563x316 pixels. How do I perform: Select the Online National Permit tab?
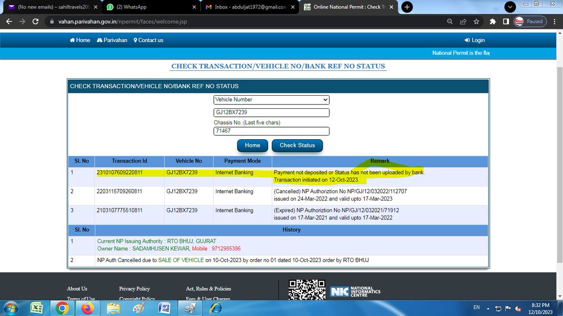(348, 7)
